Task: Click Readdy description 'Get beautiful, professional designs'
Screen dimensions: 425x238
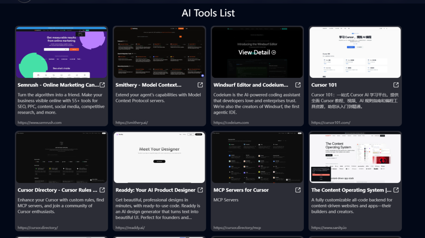Action: click(x=158, y=209)
